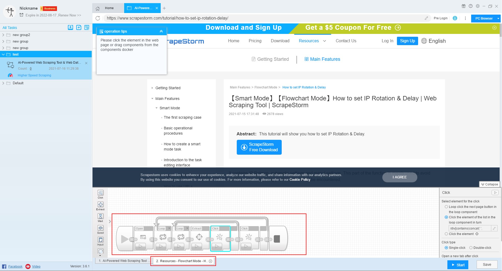Select the Extract component tool icon
The height and width of the screenshot is (271, 502).
(100, 205)
